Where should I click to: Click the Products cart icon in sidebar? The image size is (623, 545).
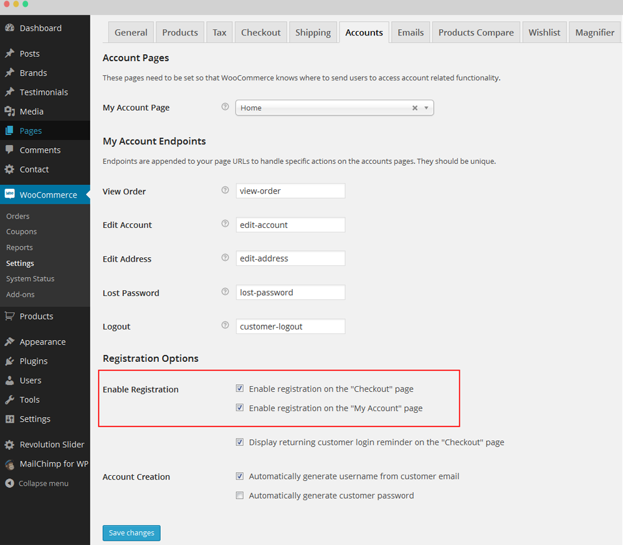pos(9,316)
